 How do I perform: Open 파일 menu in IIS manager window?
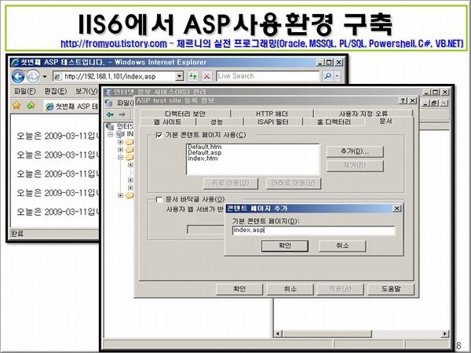(x=124, y=103)
